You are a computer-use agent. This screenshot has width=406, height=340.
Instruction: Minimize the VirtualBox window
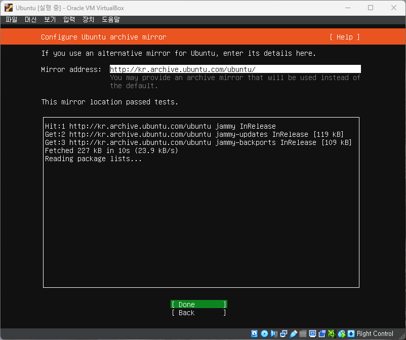click(x=348, y=8)
